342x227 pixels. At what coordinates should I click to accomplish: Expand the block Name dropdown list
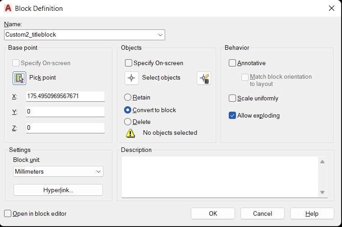(160, 35)
